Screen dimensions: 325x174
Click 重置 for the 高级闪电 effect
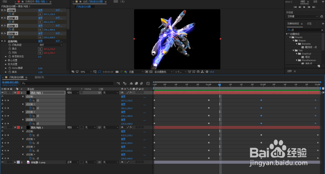tap(40, 41)
